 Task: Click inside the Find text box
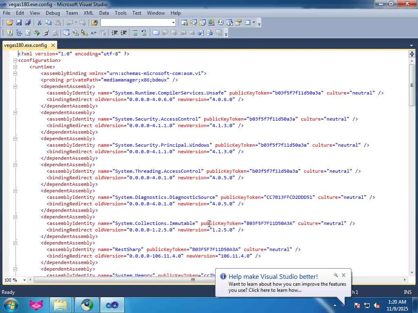click(x=136, y=23)
